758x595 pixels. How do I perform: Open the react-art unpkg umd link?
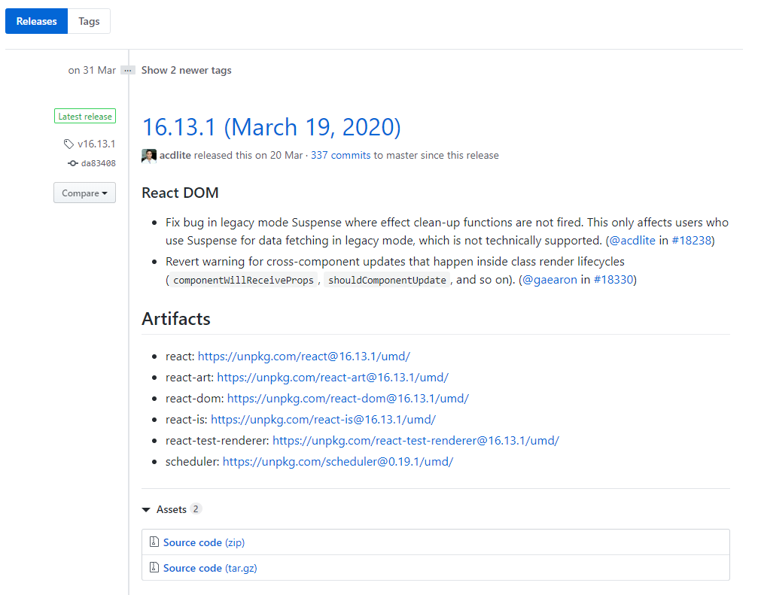pyautogui.click(x=333, y=378)
